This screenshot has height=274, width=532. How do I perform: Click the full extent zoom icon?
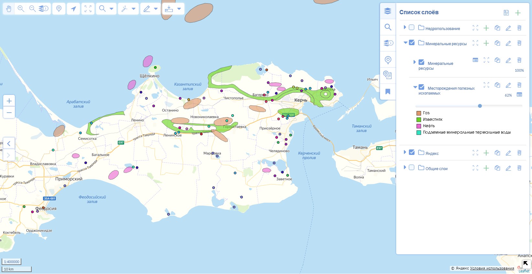[x=88, y=9]
